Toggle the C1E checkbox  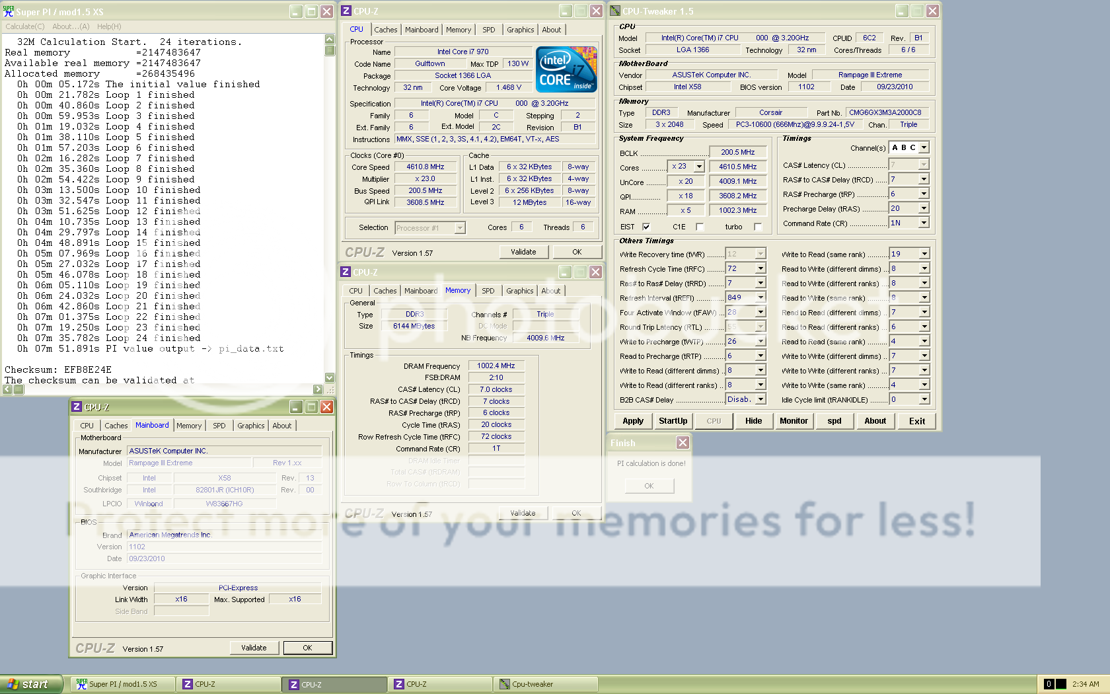point(700,227)
